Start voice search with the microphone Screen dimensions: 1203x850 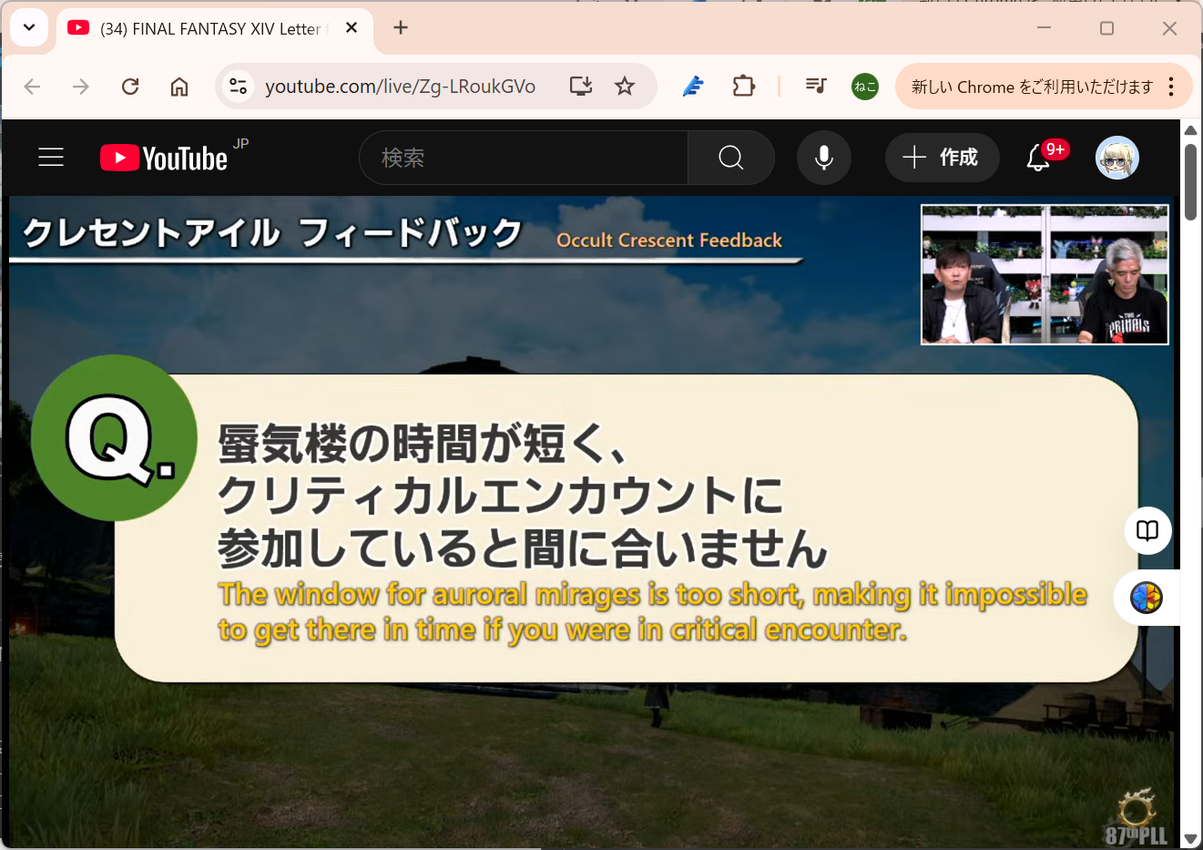point(824,158)
